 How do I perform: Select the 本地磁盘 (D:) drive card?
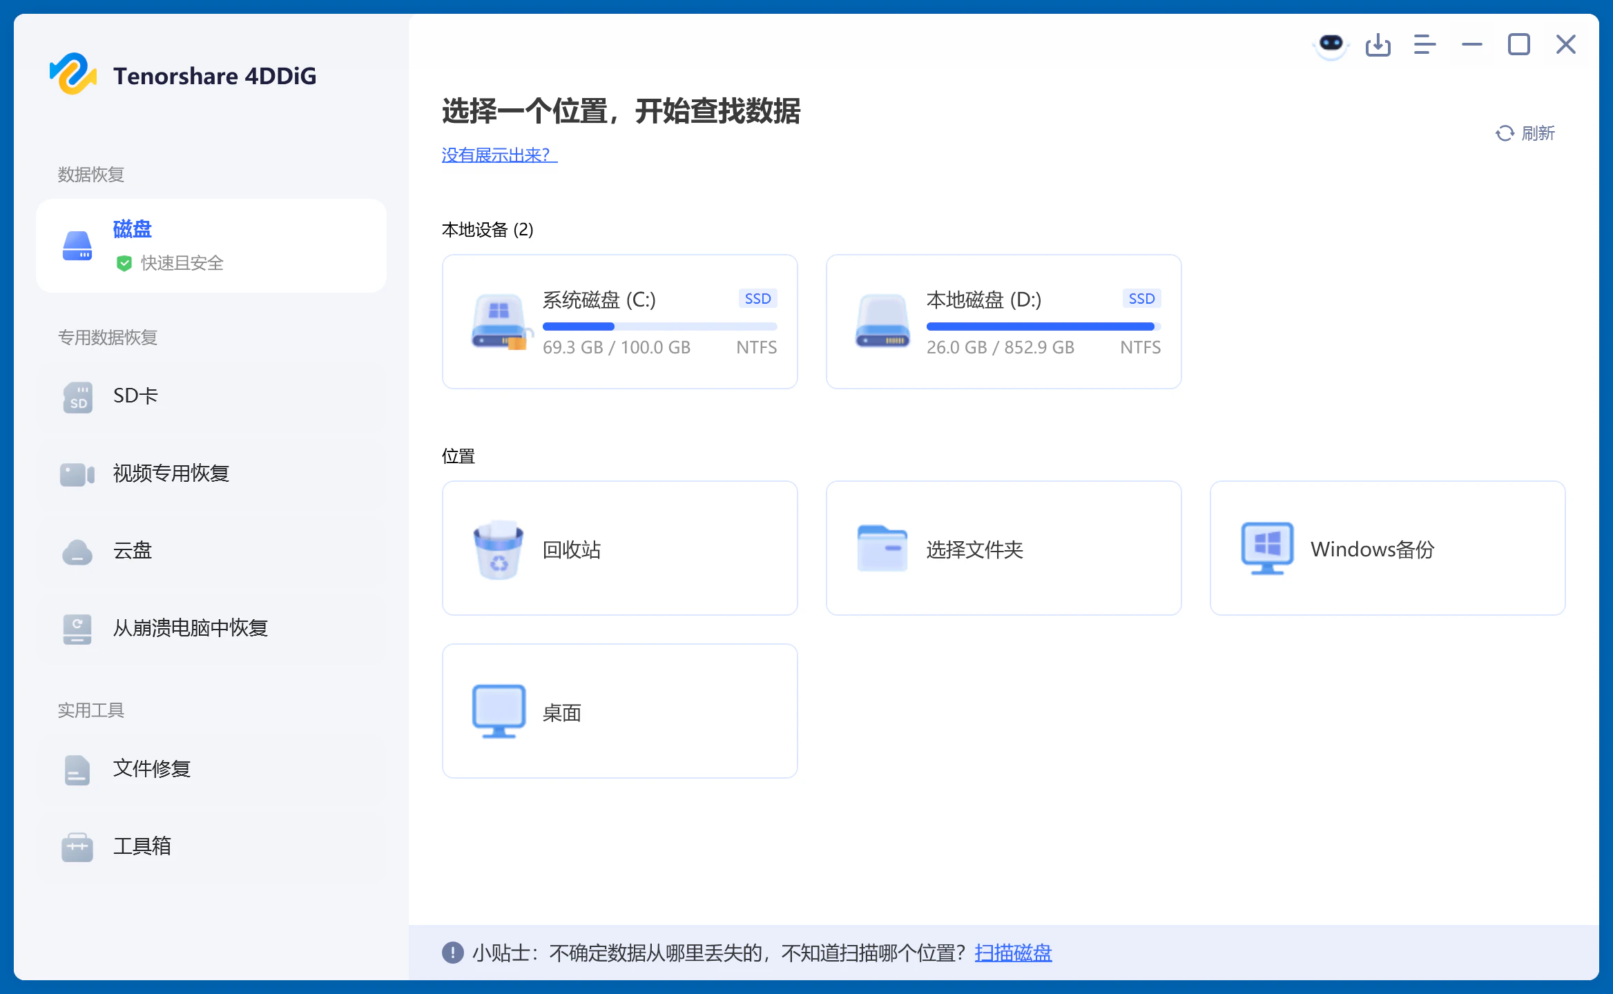[x=1003, y=322]
